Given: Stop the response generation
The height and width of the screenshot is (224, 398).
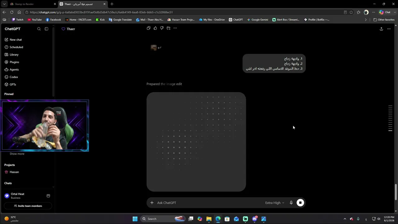Looking at the screenshot, I should point(300,203).
